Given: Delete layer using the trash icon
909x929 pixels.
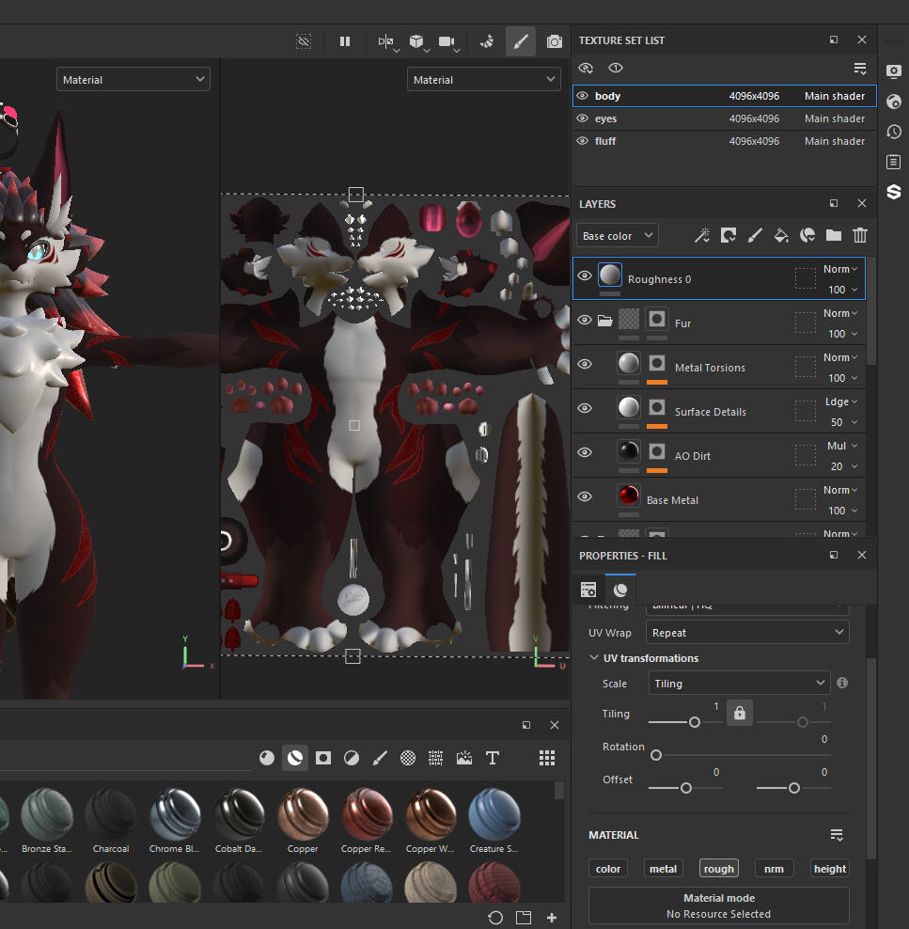Looking at the screenshot, I should click(x=859, y=235).
